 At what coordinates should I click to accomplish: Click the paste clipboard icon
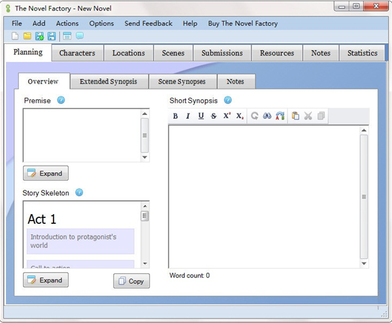coord(295,116)
